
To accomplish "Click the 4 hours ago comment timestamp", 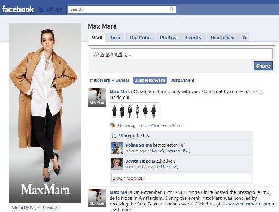I will (136, 151).
